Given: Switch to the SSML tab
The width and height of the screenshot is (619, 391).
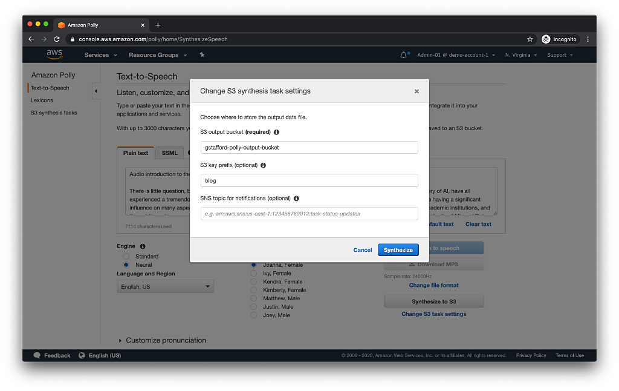Looking at the screenshot, I should coord(170,153).
